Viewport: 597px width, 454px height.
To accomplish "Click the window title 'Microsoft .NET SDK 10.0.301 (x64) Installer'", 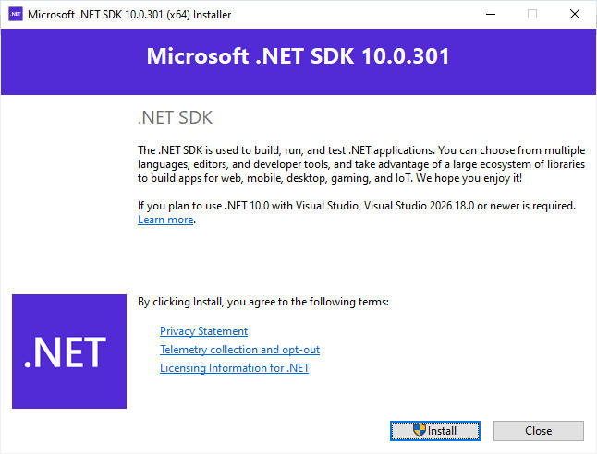I will tap(129, 15).
